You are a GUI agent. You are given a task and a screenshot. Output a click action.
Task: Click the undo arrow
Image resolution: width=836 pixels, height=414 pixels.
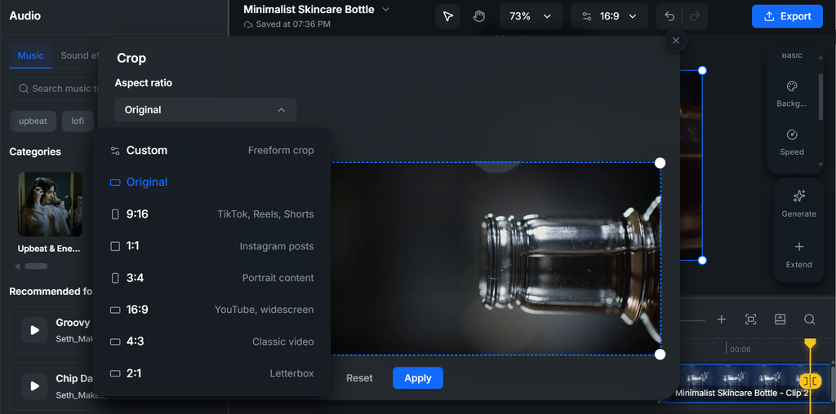(669, 16)
